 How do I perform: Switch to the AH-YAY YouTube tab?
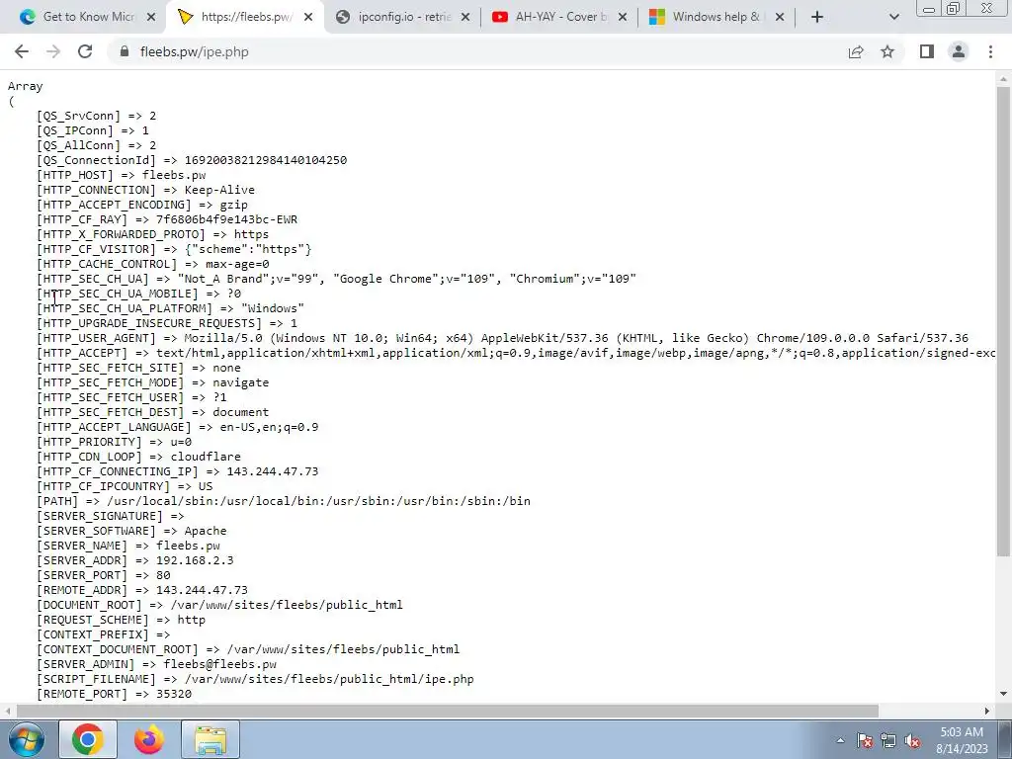pyautogui.click(x=561, y=17)
